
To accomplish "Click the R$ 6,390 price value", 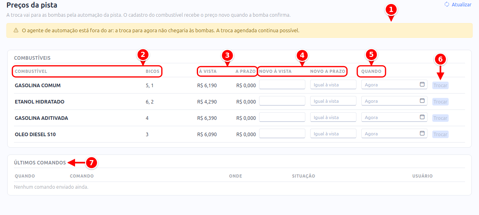I will click(x=207, y=118).
